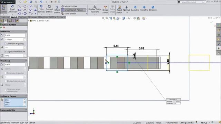This screenshot has width=221, height=124.
Task: Select the Straight Slot tool
Action: [20, 14]
